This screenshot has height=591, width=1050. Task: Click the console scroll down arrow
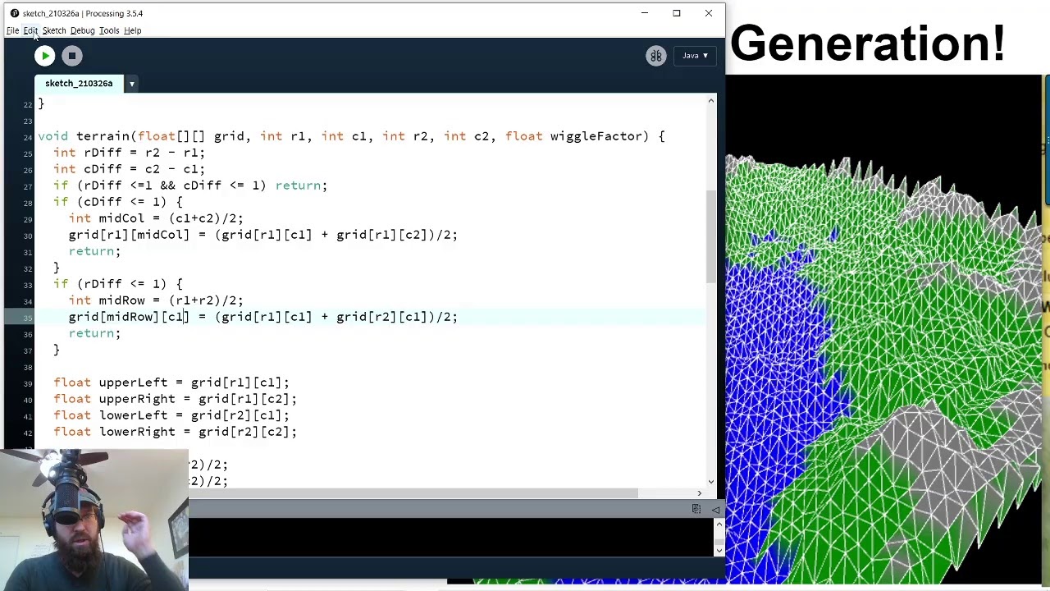pos(719,550)
